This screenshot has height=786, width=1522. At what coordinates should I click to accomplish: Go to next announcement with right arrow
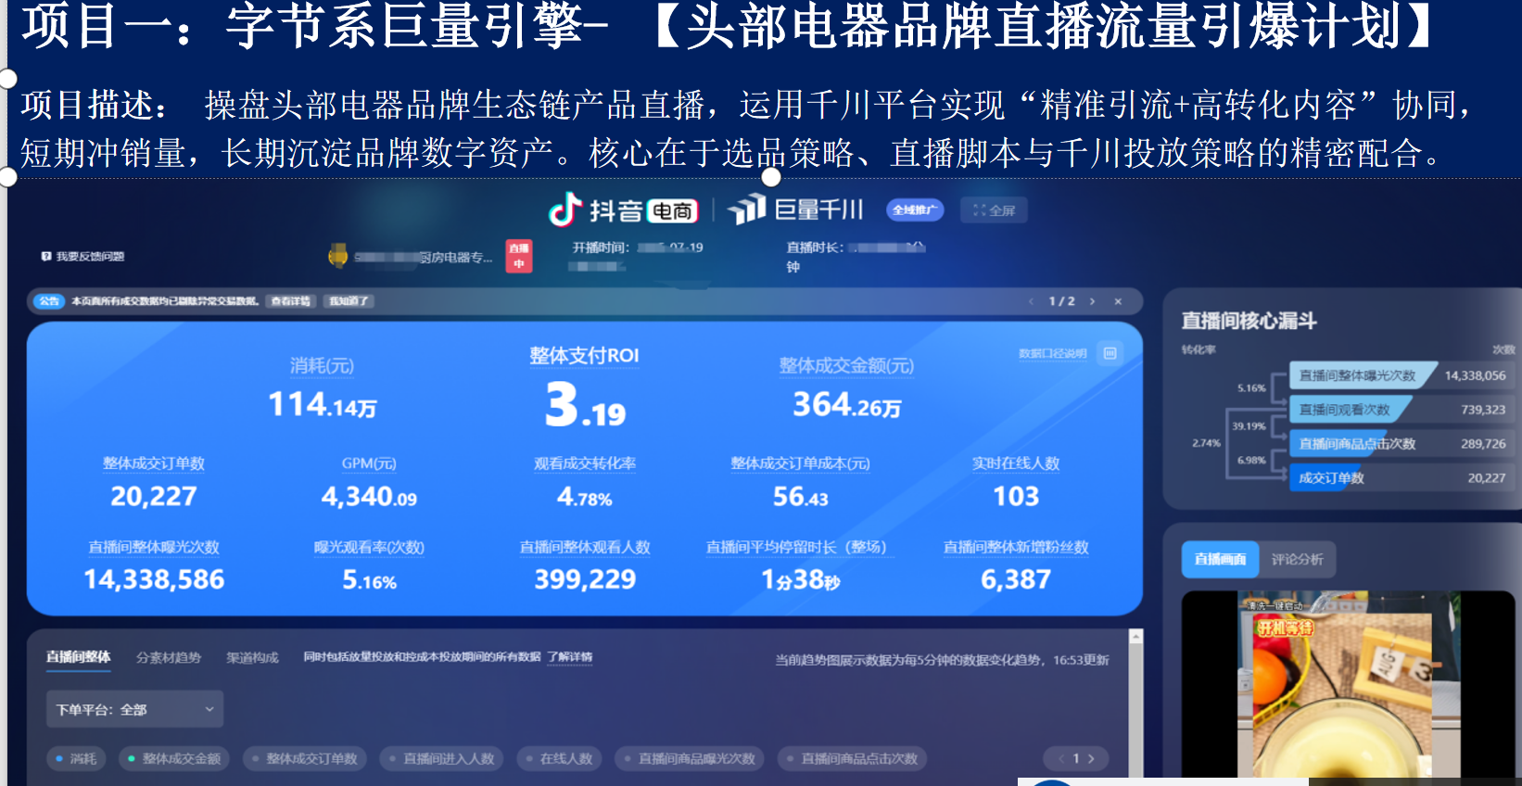(1093, 301)
